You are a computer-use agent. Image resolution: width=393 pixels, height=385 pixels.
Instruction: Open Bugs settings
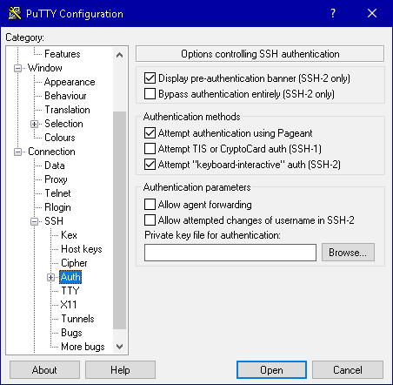[71, 333]
